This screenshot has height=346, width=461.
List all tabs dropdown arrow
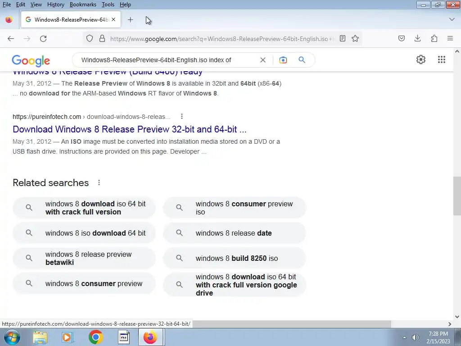[x=452, y=19]
